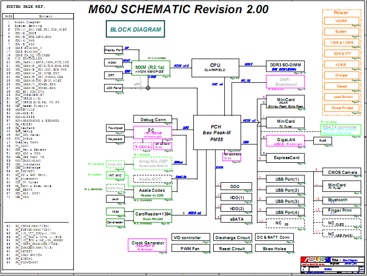Click 'RST_Reset Circuit' page list entry
The image size is (367, 276).
(31, 106)
